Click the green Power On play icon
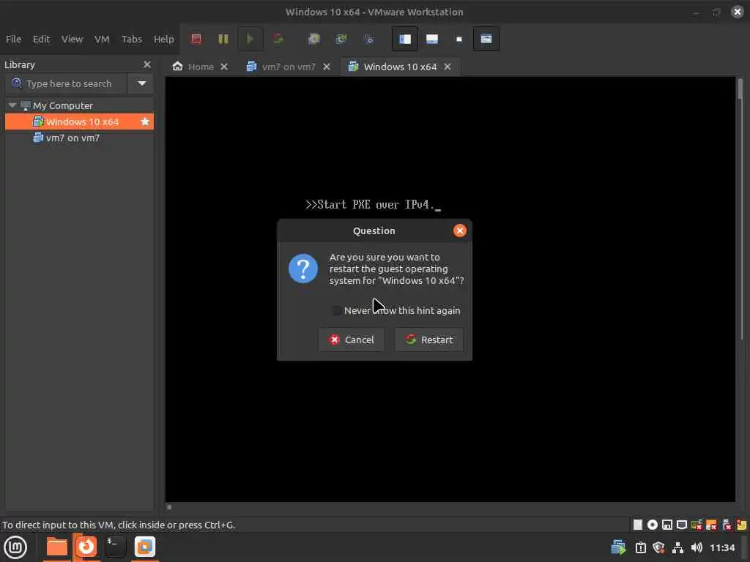 click(250, 39)
